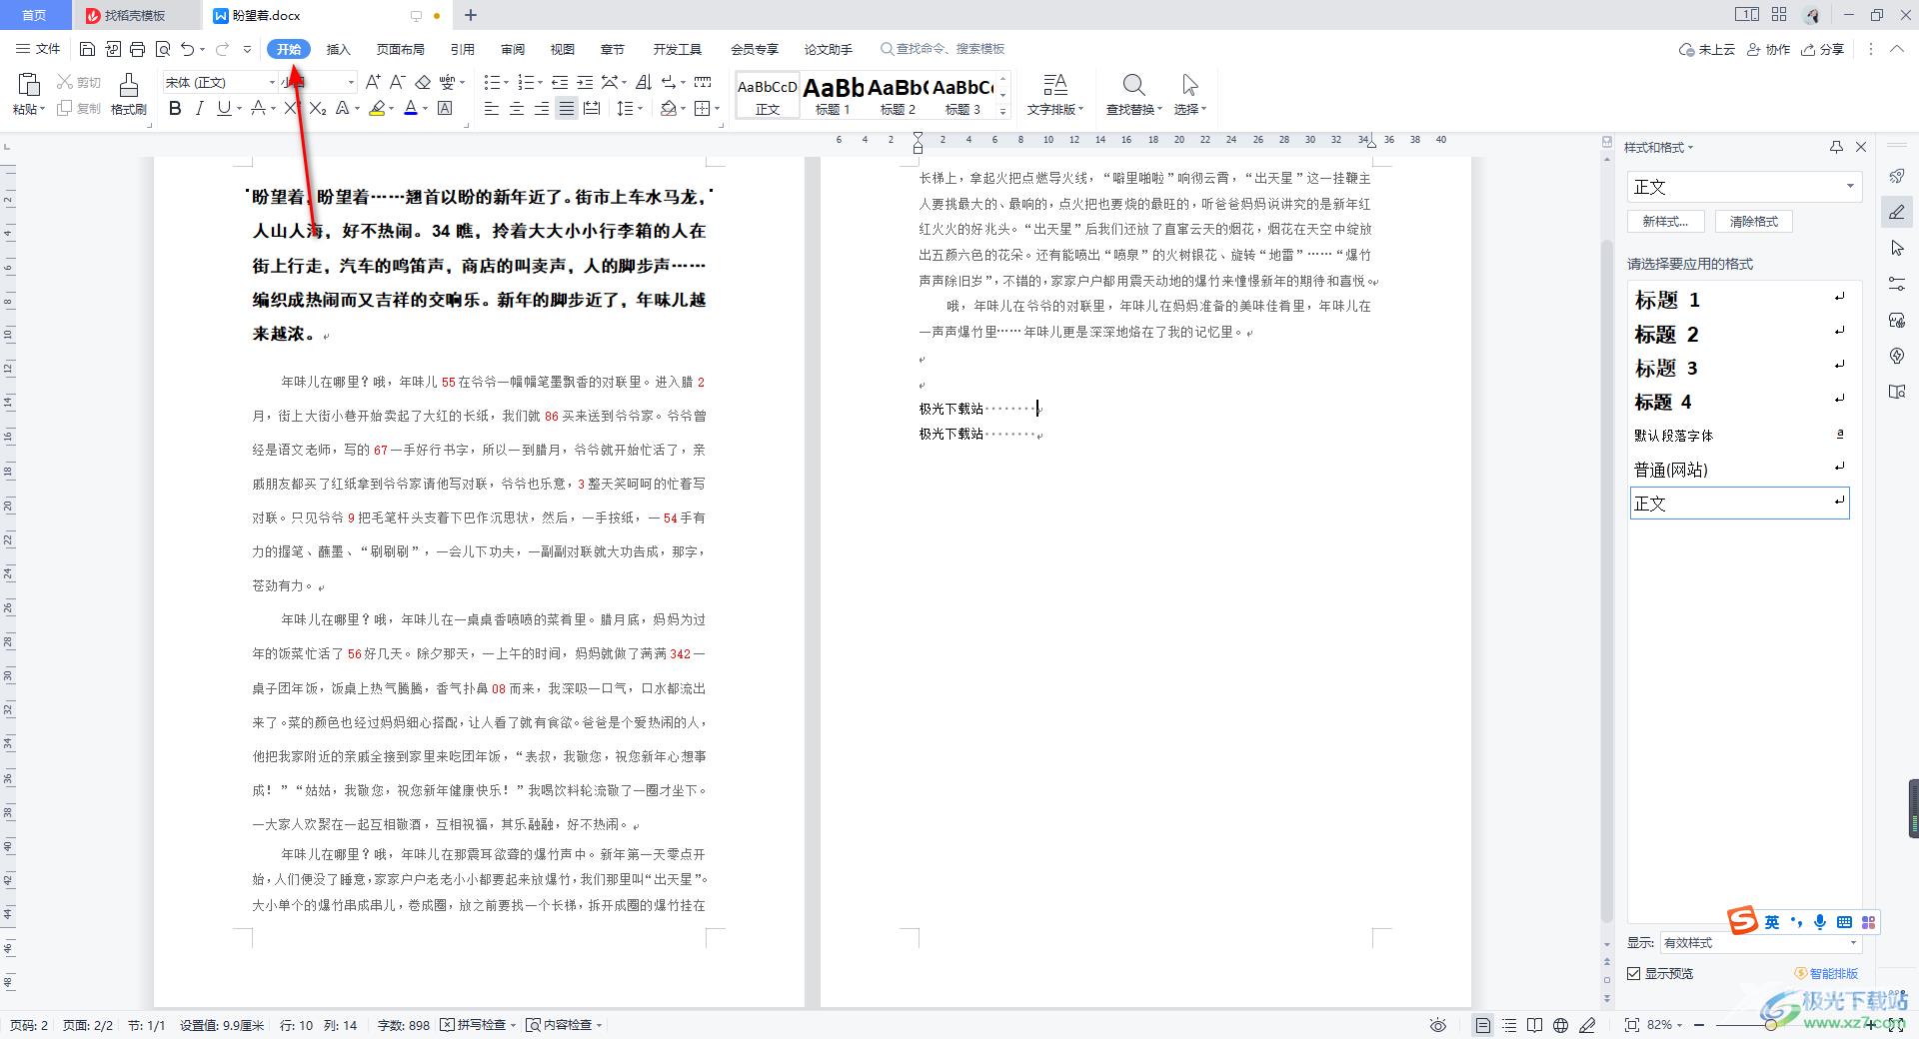Apply the 标题 1 style from pane list

pos(1739,300)
